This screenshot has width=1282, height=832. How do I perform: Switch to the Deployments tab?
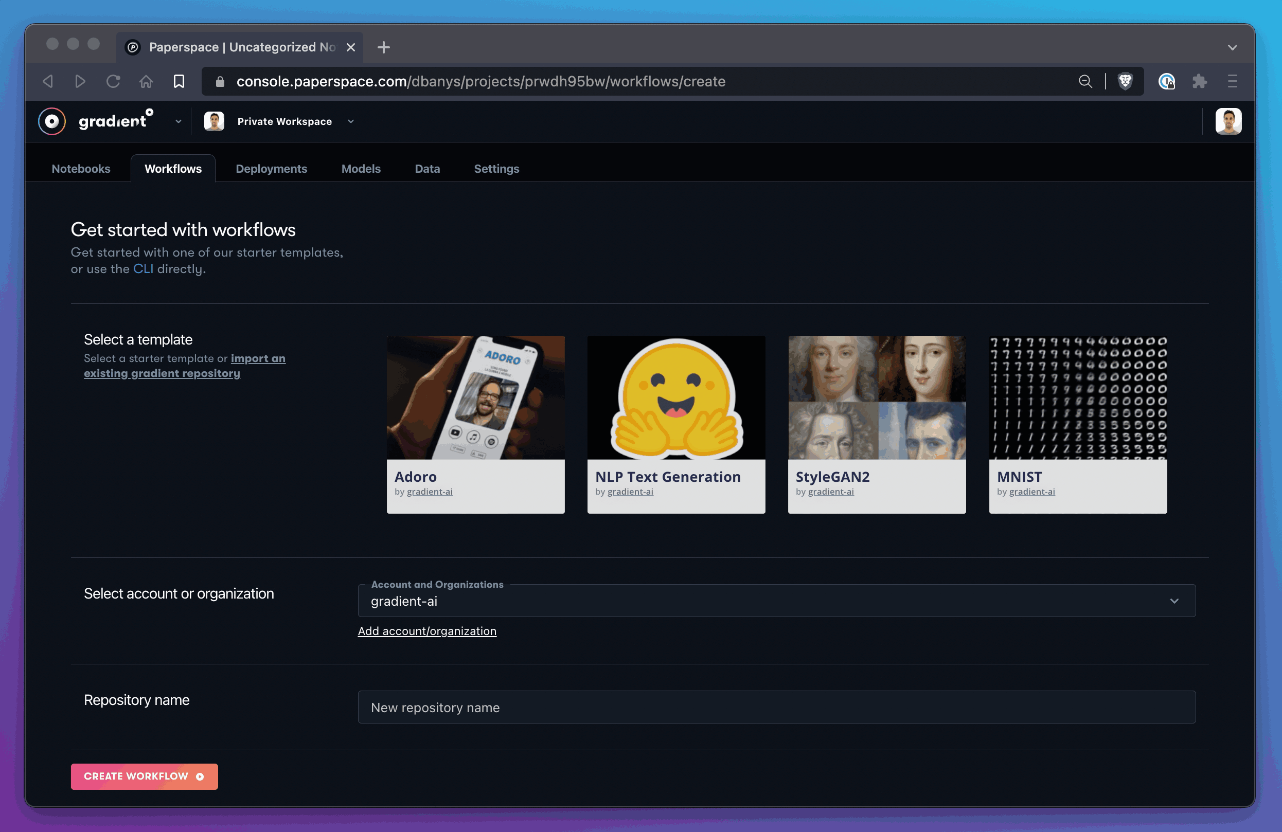tap(272, 169)
